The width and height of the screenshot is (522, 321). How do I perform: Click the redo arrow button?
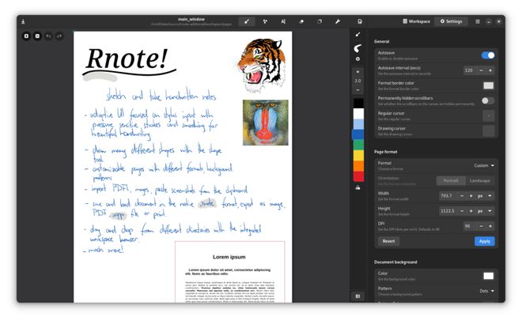point(59,36)
